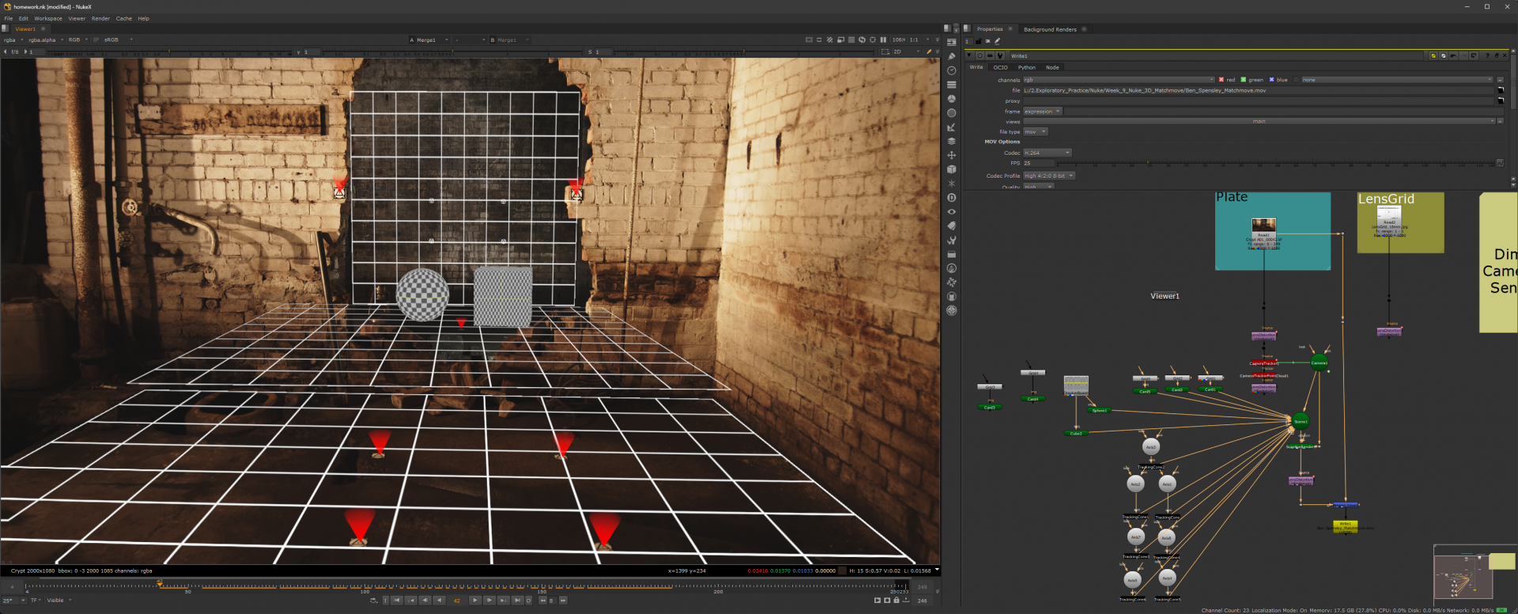Screen dimensions: 1518x614
Task: Click the FPS animation curve icon
Action: [1500, 163]
